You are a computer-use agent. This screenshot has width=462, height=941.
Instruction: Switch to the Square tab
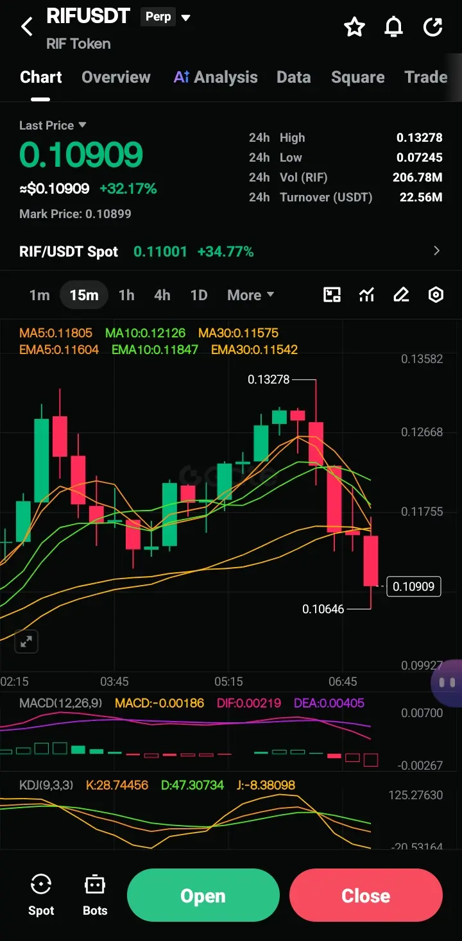tap(358, 77)
